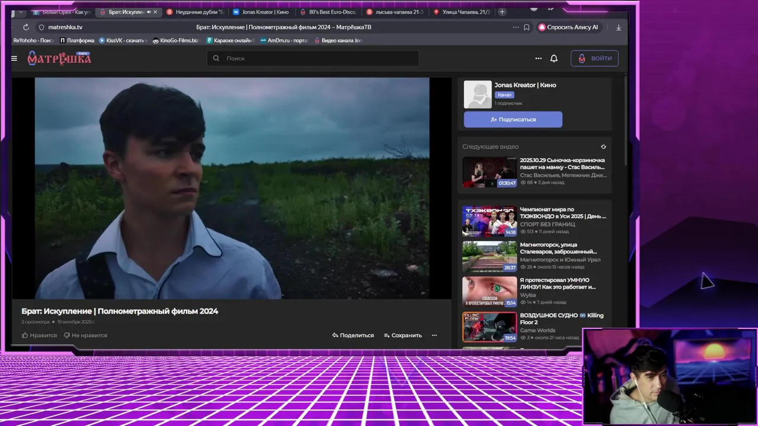The width and height of the screenshot is (758, 426).
Task: Open more options dots next to Сохранить
Action: [x=434, y=335]
